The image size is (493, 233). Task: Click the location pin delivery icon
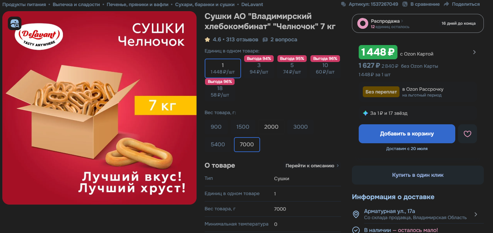click(356, 214)
